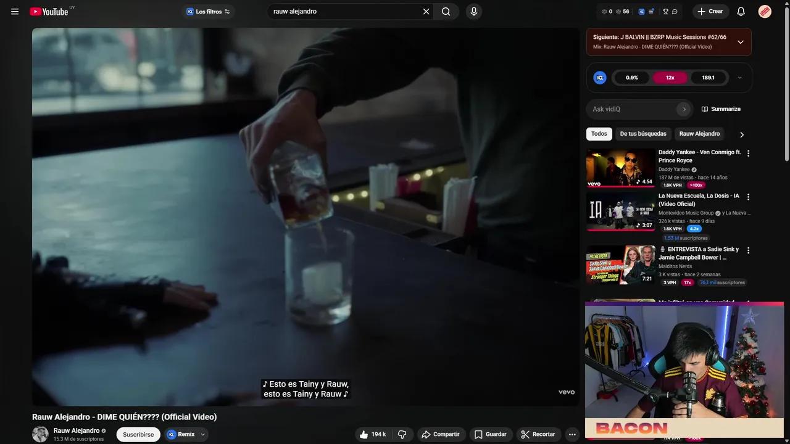Viewport: 790px width, 444px height.
Task: Open the account avatar menu
Action: (x=765, y=12)
